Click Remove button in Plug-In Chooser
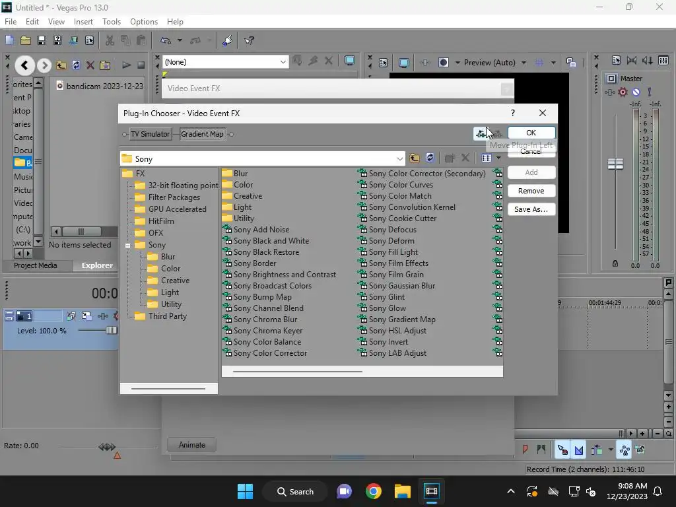 [531, 191]
